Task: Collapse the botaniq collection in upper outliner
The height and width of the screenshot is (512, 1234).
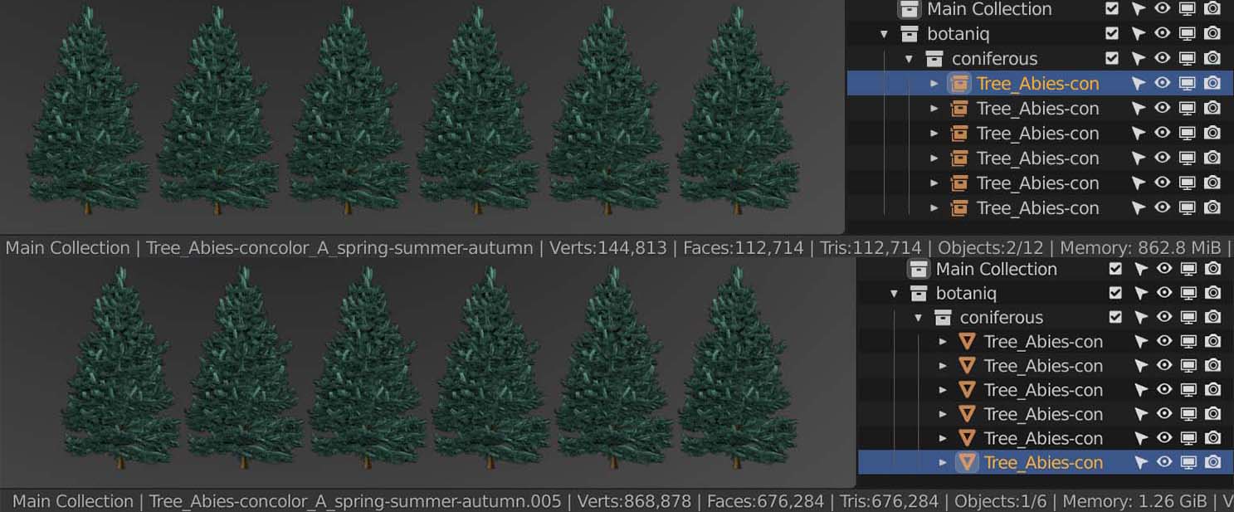Action: coord(884,34)
